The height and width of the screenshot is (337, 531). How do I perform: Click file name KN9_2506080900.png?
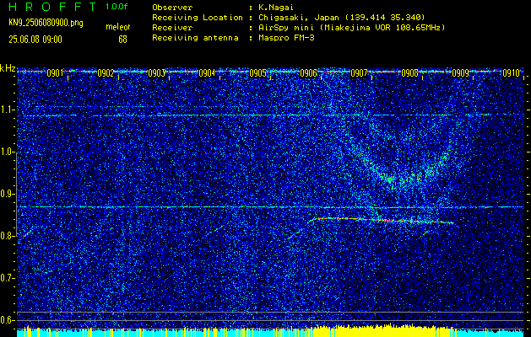click(x=46, y=23)
